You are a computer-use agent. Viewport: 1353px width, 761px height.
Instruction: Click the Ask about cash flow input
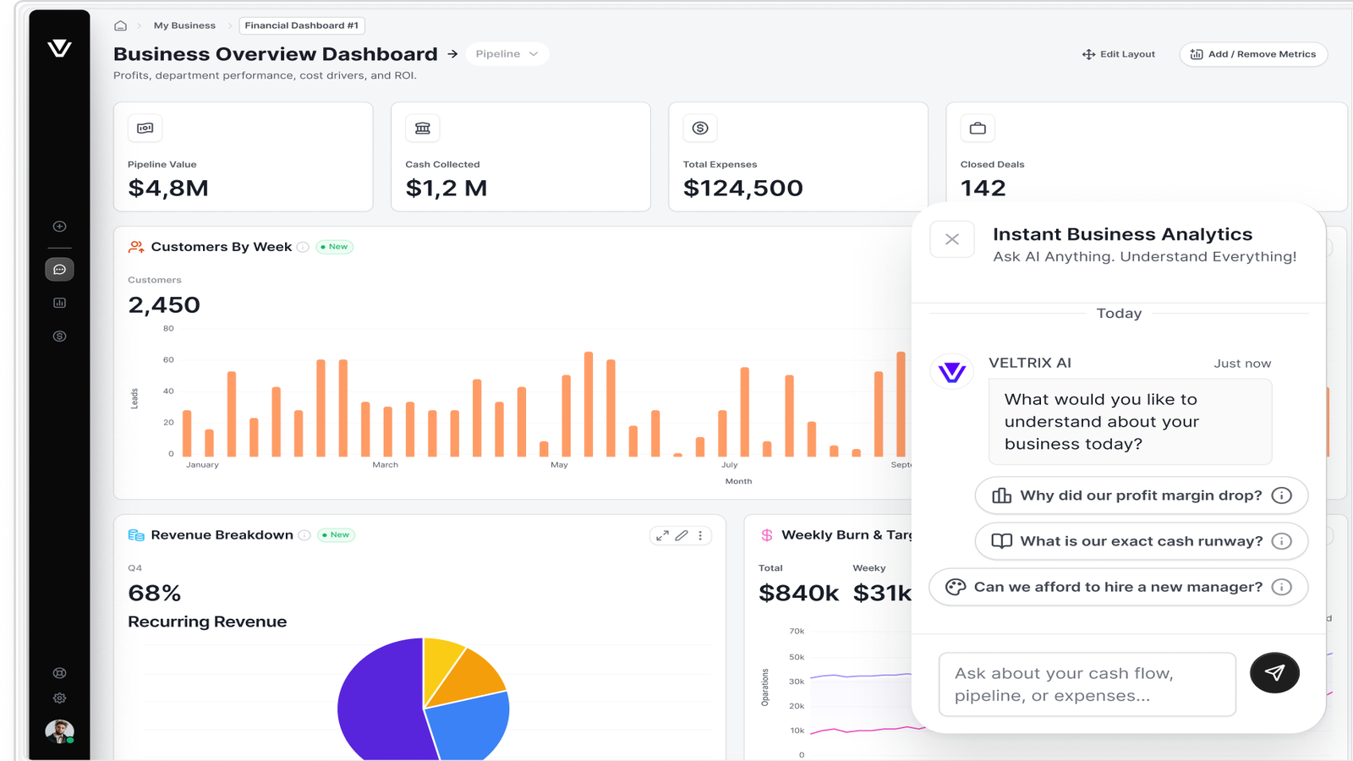click(x=1087, y=684)
